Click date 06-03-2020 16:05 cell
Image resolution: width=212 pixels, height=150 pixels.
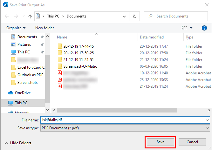154,66
